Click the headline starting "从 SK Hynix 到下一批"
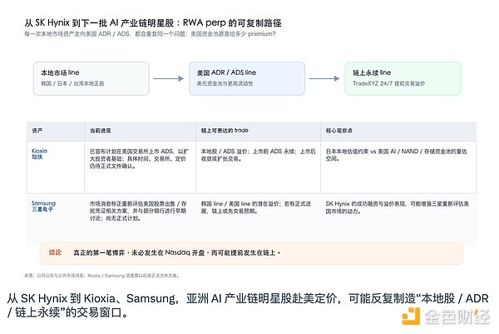 coord(153,23)
